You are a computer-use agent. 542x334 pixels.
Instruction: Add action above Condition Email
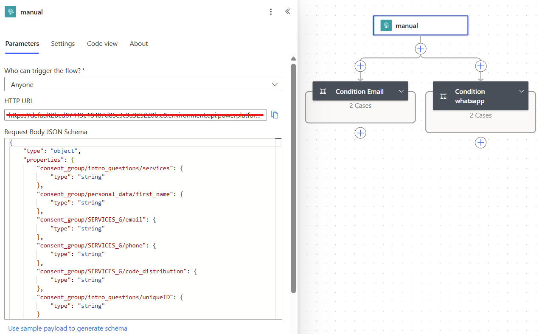tap(360, 66)
